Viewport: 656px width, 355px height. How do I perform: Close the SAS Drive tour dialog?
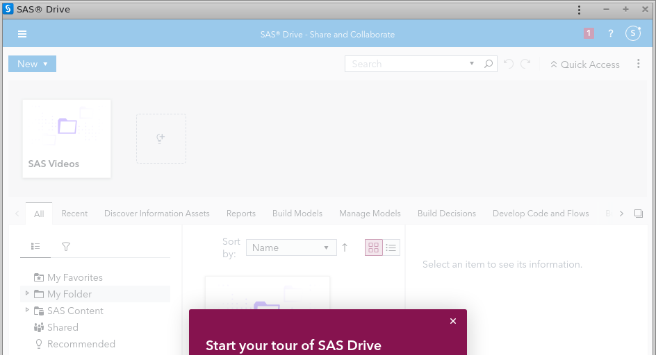click(453, 321)
